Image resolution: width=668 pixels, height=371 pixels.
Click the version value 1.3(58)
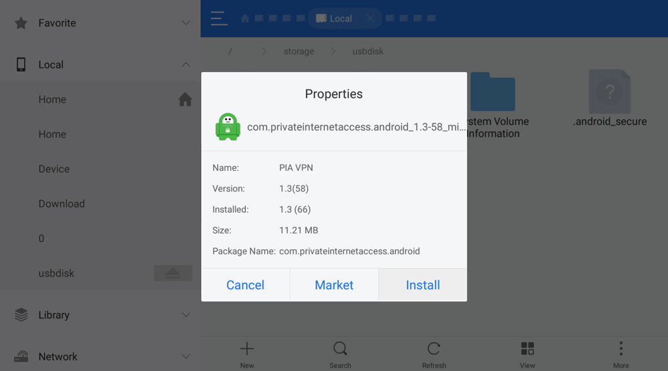[x=294, y=188]
